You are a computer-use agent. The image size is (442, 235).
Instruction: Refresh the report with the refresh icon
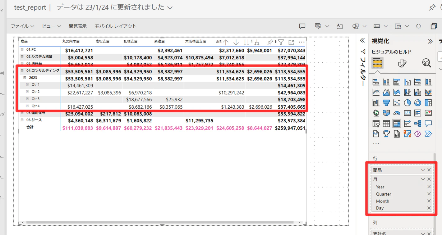[x=418, y=26]
